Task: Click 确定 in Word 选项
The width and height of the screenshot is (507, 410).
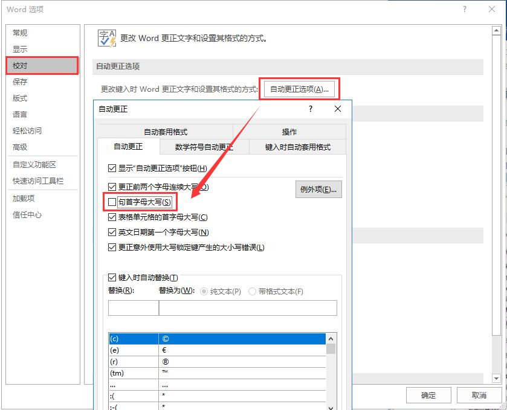Action: 428,395
